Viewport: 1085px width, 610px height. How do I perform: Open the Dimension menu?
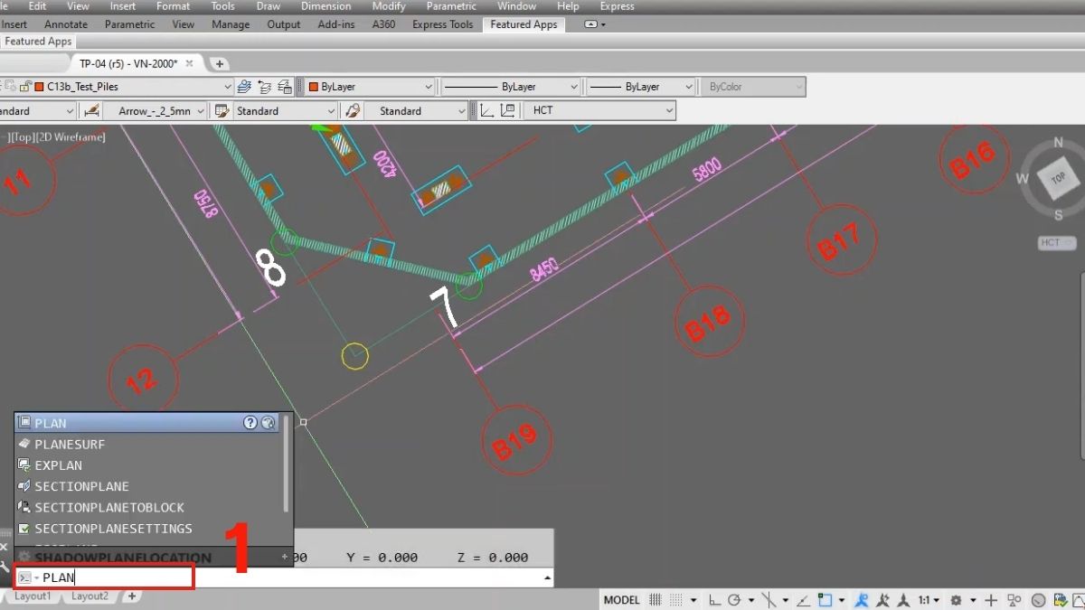(x=325, y=6)
